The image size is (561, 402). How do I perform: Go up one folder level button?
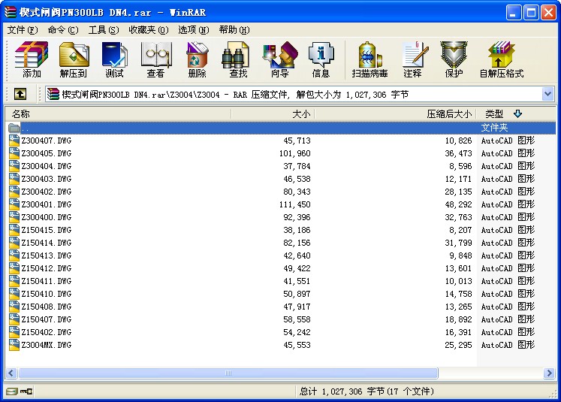tap(20, 94)
